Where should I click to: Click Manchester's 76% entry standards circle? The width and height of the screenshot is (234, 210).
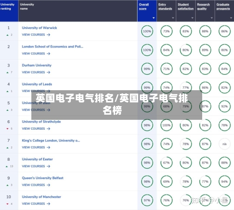coord(166,201)
